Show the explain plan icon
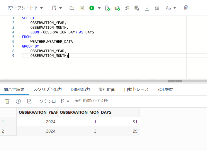This screenshot has height=151, width=207. tap(127, 8)
